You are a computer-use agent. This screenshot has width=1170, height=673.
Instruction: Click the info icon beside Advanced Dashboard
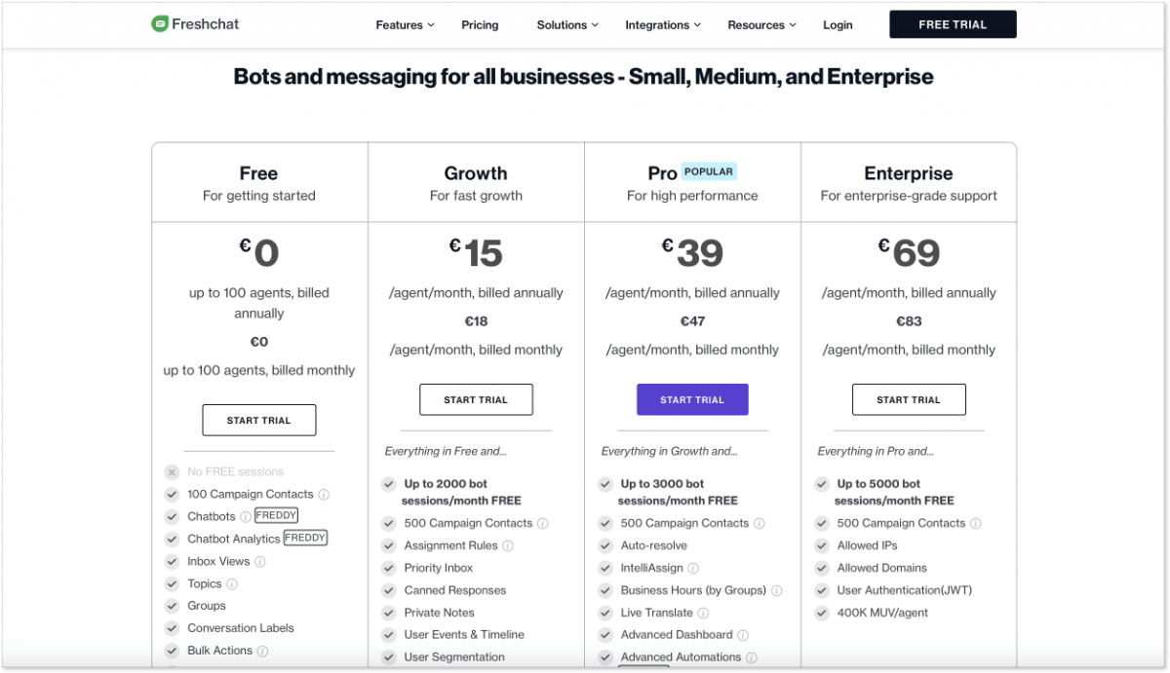tap(743, 634)
